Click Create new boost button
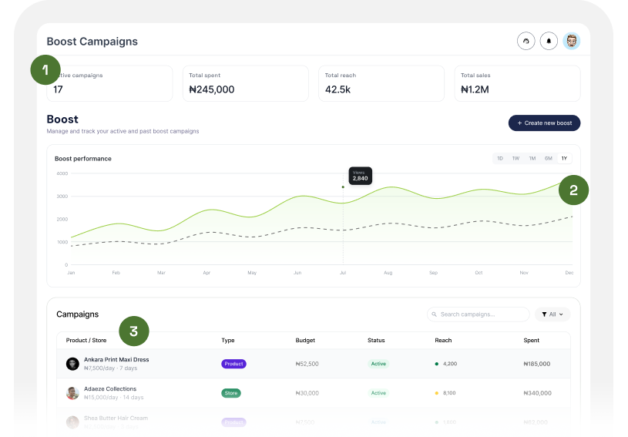 [544, 123]
